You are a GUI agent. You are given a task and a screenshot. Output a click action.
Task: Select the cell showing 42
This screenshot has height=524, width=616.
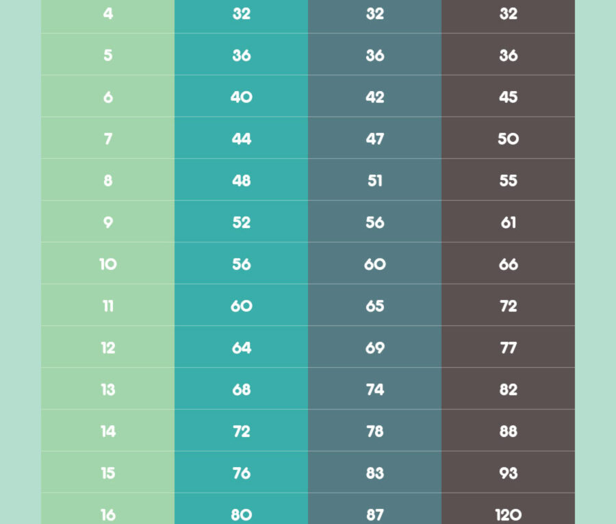point(374,97)
